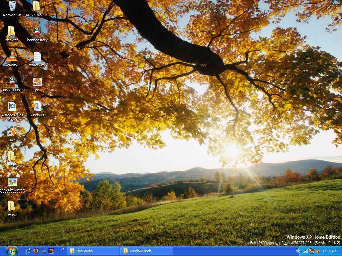Click the wireless signal strength tray icon
Image resolution: width=342 pixels, height=256 pixels.
tap(305, 251)
